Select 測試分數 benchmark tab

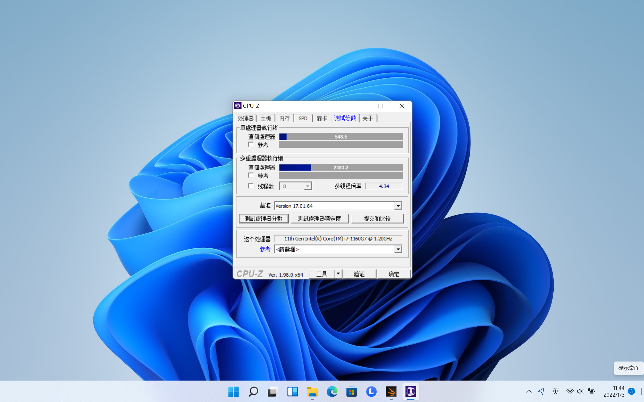coord(345,118)
